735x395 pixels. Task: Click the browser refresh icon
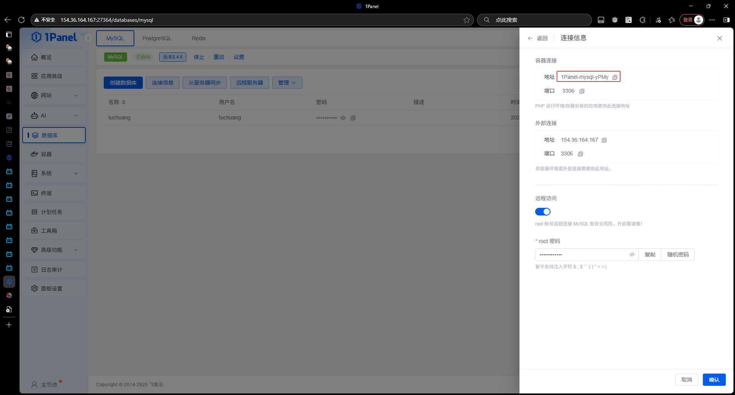[21, 20]
